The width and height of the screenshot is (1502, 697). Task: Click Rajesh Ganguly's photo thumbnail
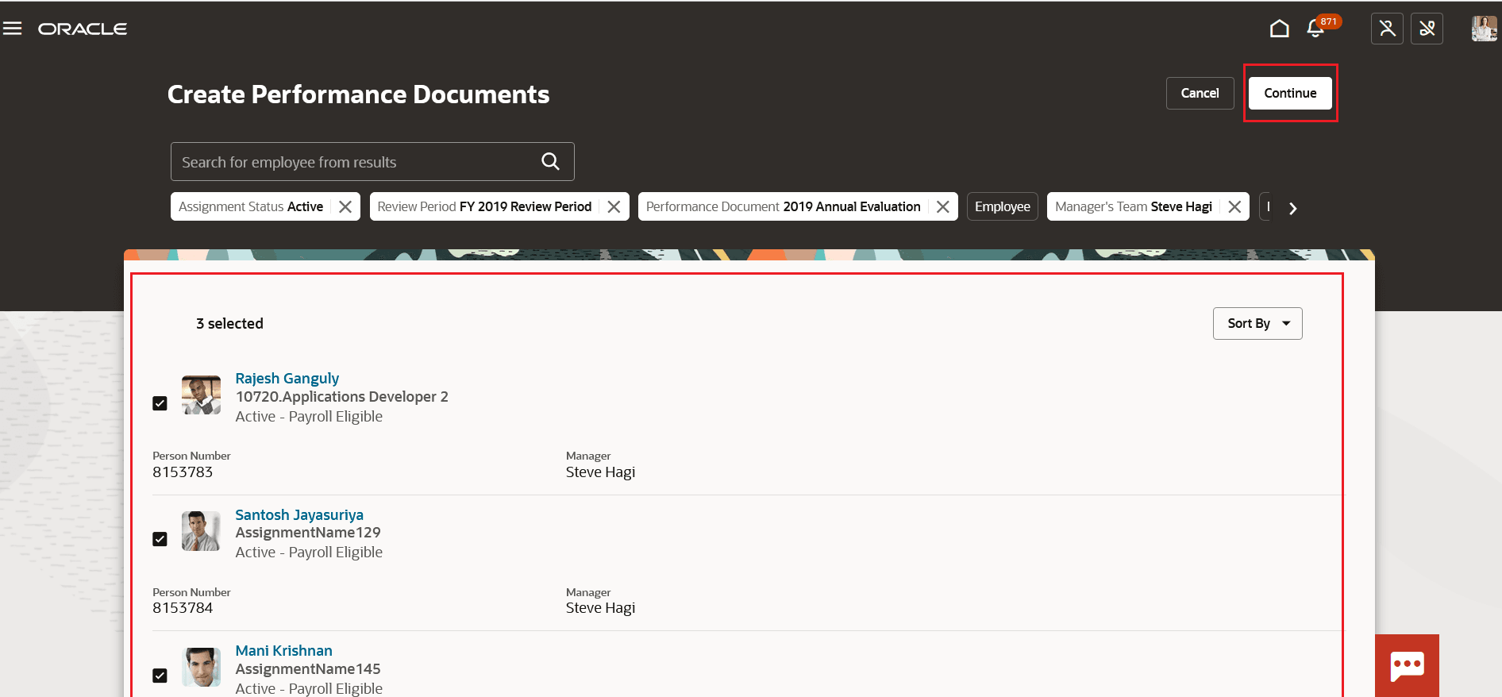point(201,395)
